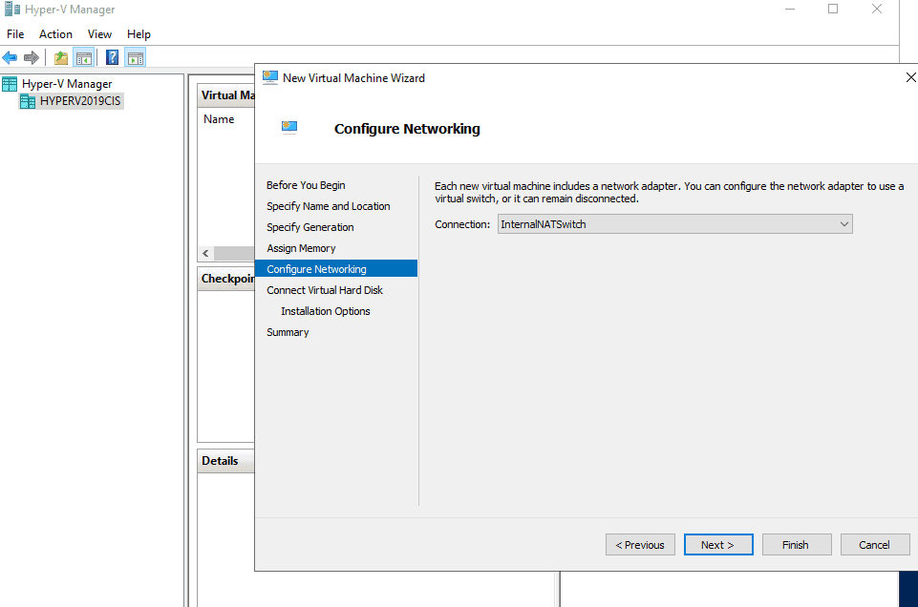Image resolution: width=918 pixels, height=607 pixels.
Task: Click the left scroll arrow under Virtual Machines
Action: (204, 253)
